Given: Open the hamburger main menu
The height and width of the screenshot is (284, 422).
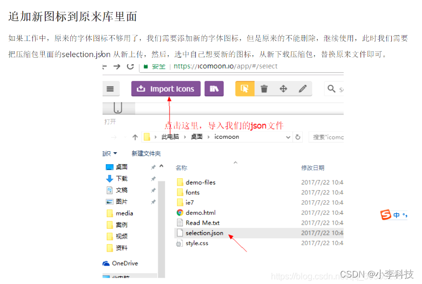Looking at the screenshot, I should pos(110,89).
